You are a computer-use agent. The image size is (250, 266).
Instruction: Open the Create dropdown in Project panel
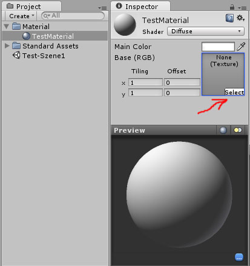[x=21, y=16]
